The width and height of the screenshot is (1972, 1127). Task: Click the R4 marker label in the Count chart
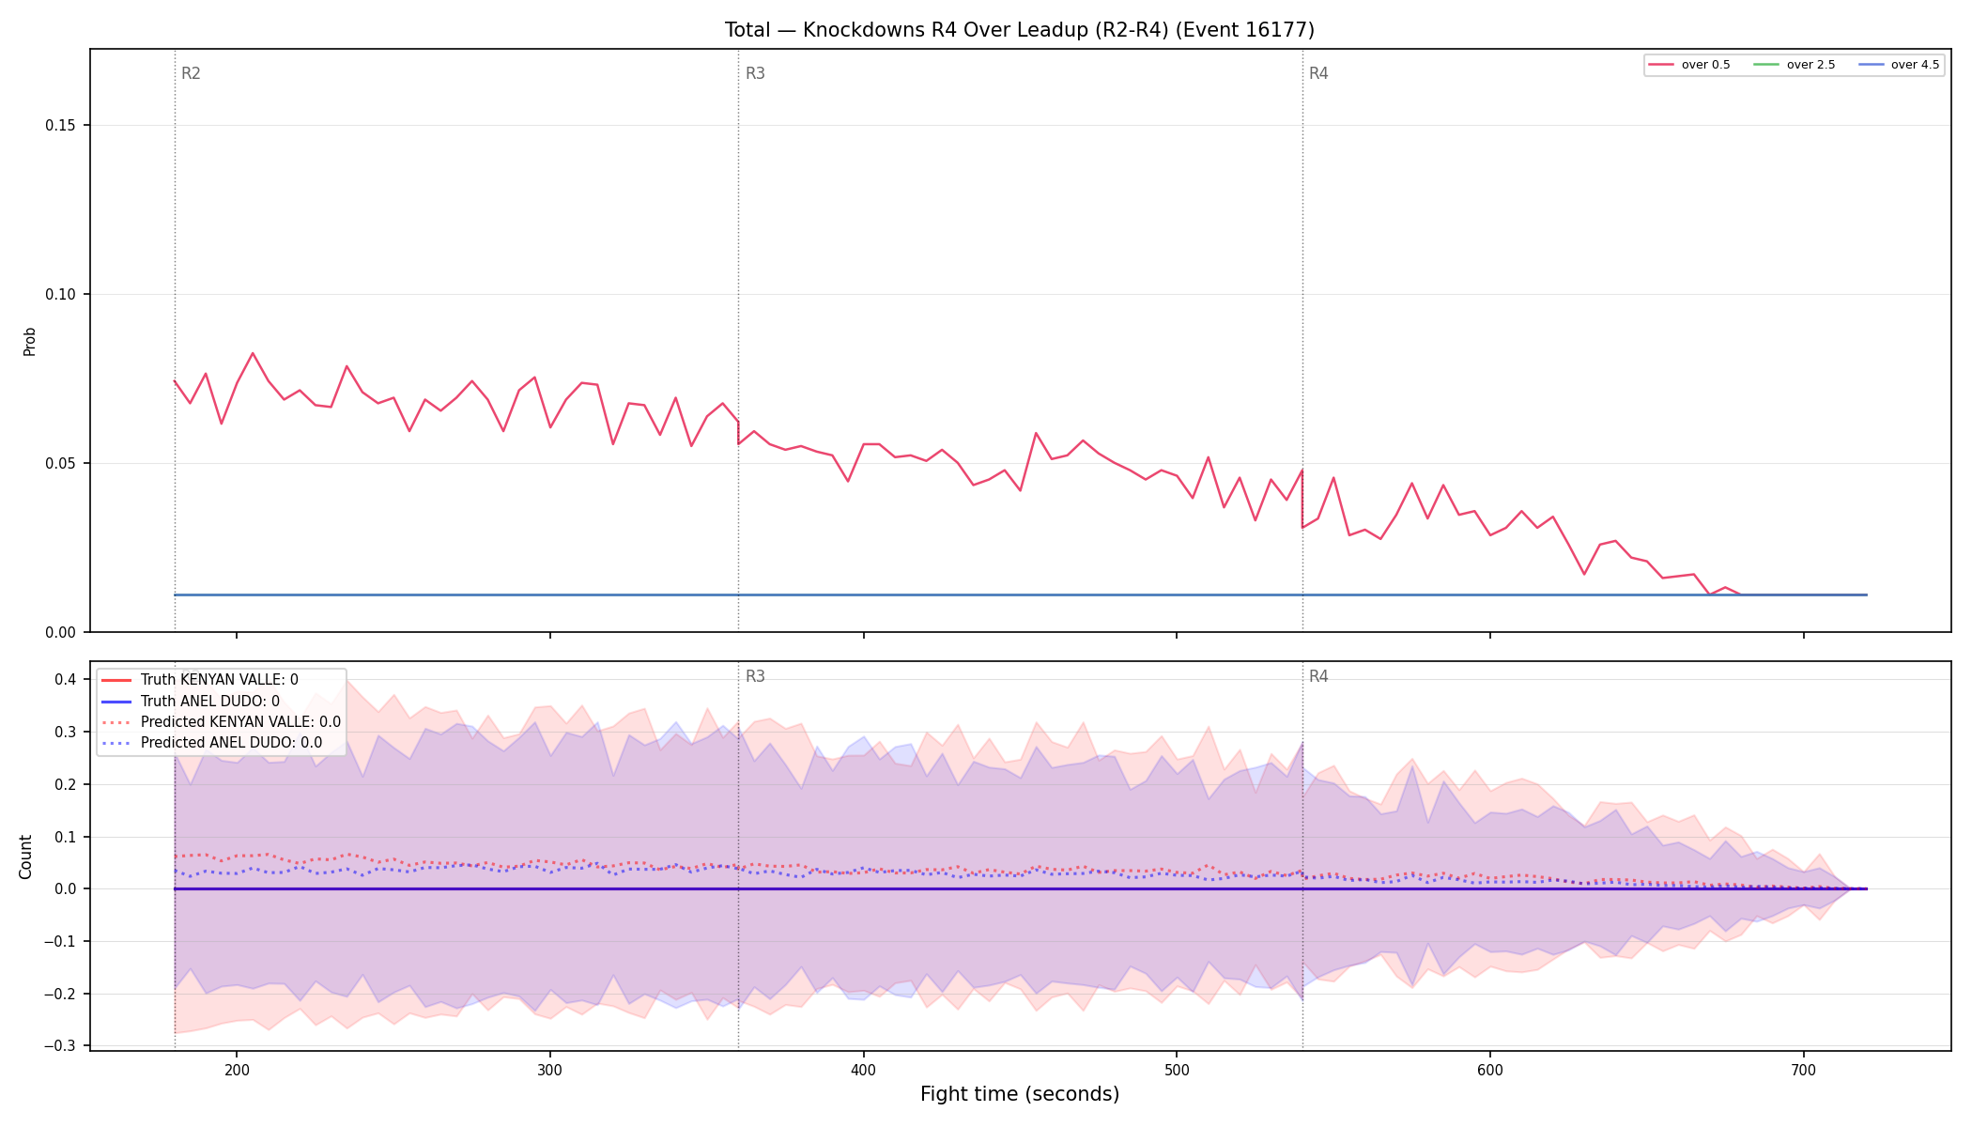click(x=1318, y=676)
